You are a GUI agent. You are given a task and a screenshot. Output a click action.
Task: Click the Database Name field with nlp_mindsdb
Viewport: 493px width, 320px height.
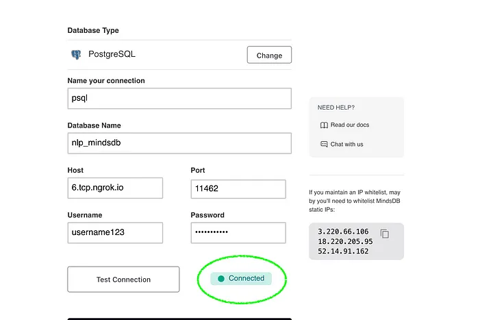pyautogui.click(x=179, y=143)
